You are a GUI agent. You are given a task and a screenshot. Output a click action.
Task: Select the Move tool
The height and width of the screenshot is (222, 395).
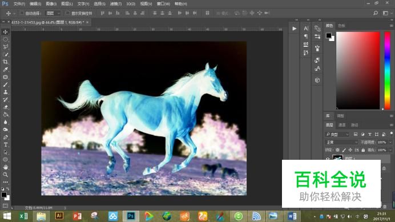5,32
